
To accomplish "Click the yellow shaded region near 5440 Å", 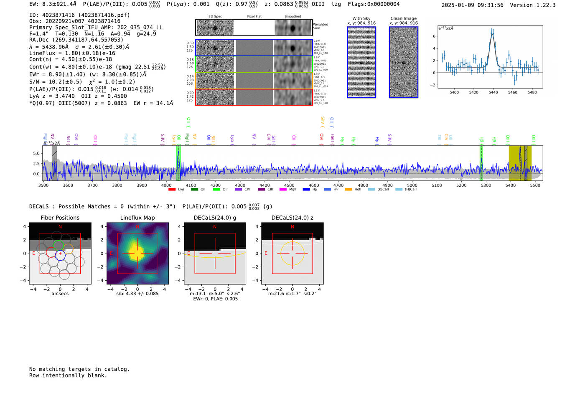I will [520, 163].
